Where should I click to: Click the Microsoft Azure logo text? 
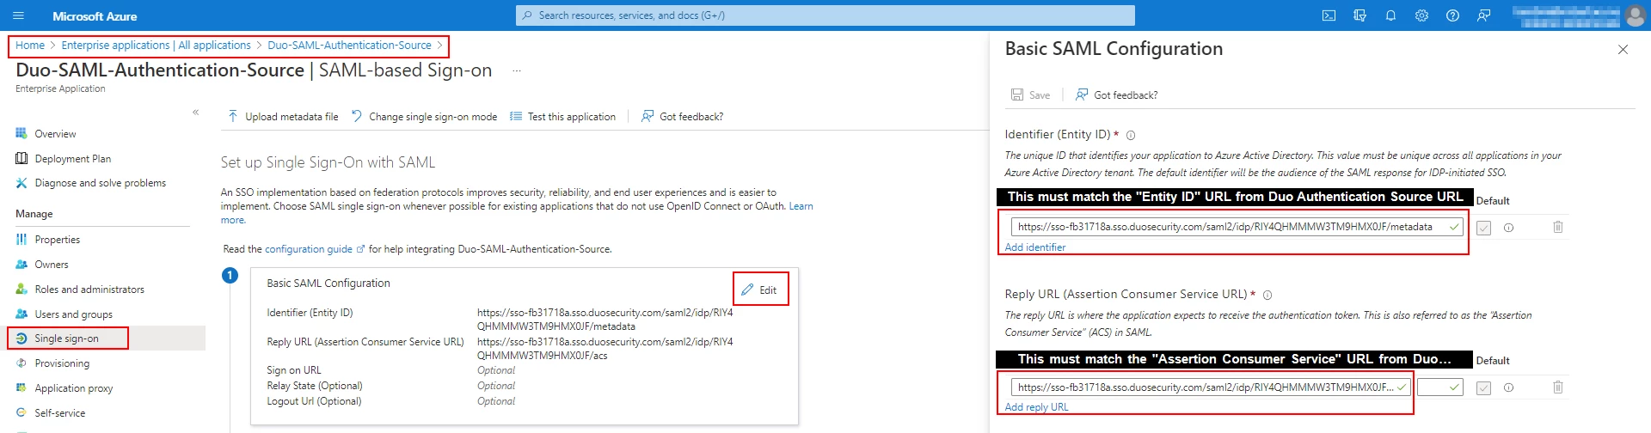pyautogui.click(x=95, y=15)
